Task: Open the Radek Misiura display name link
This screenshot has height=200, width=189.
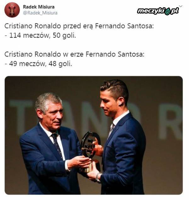Action: tap(39, 7)
